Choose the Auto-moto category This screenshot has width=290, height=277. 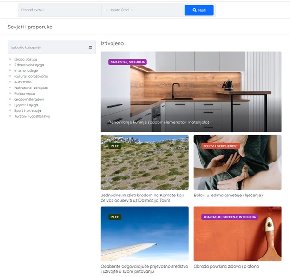[23, 82]
